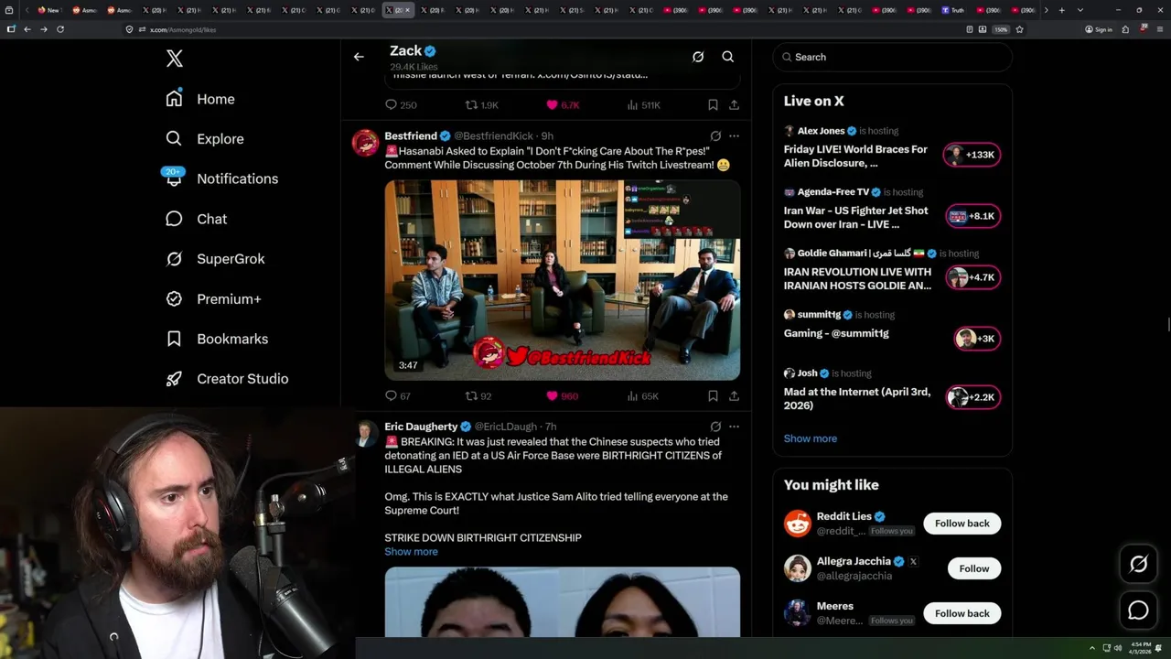
Task: Open Bookmarks in the sidebar
Action: pyautogui.click(x=218, y=339)
